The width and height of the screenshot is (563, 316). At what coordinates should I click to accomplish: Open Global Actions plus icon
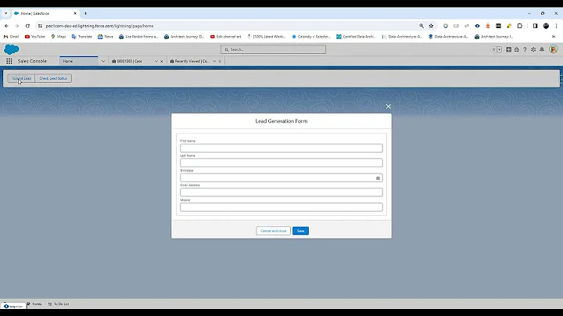click(x=508, y=49)
